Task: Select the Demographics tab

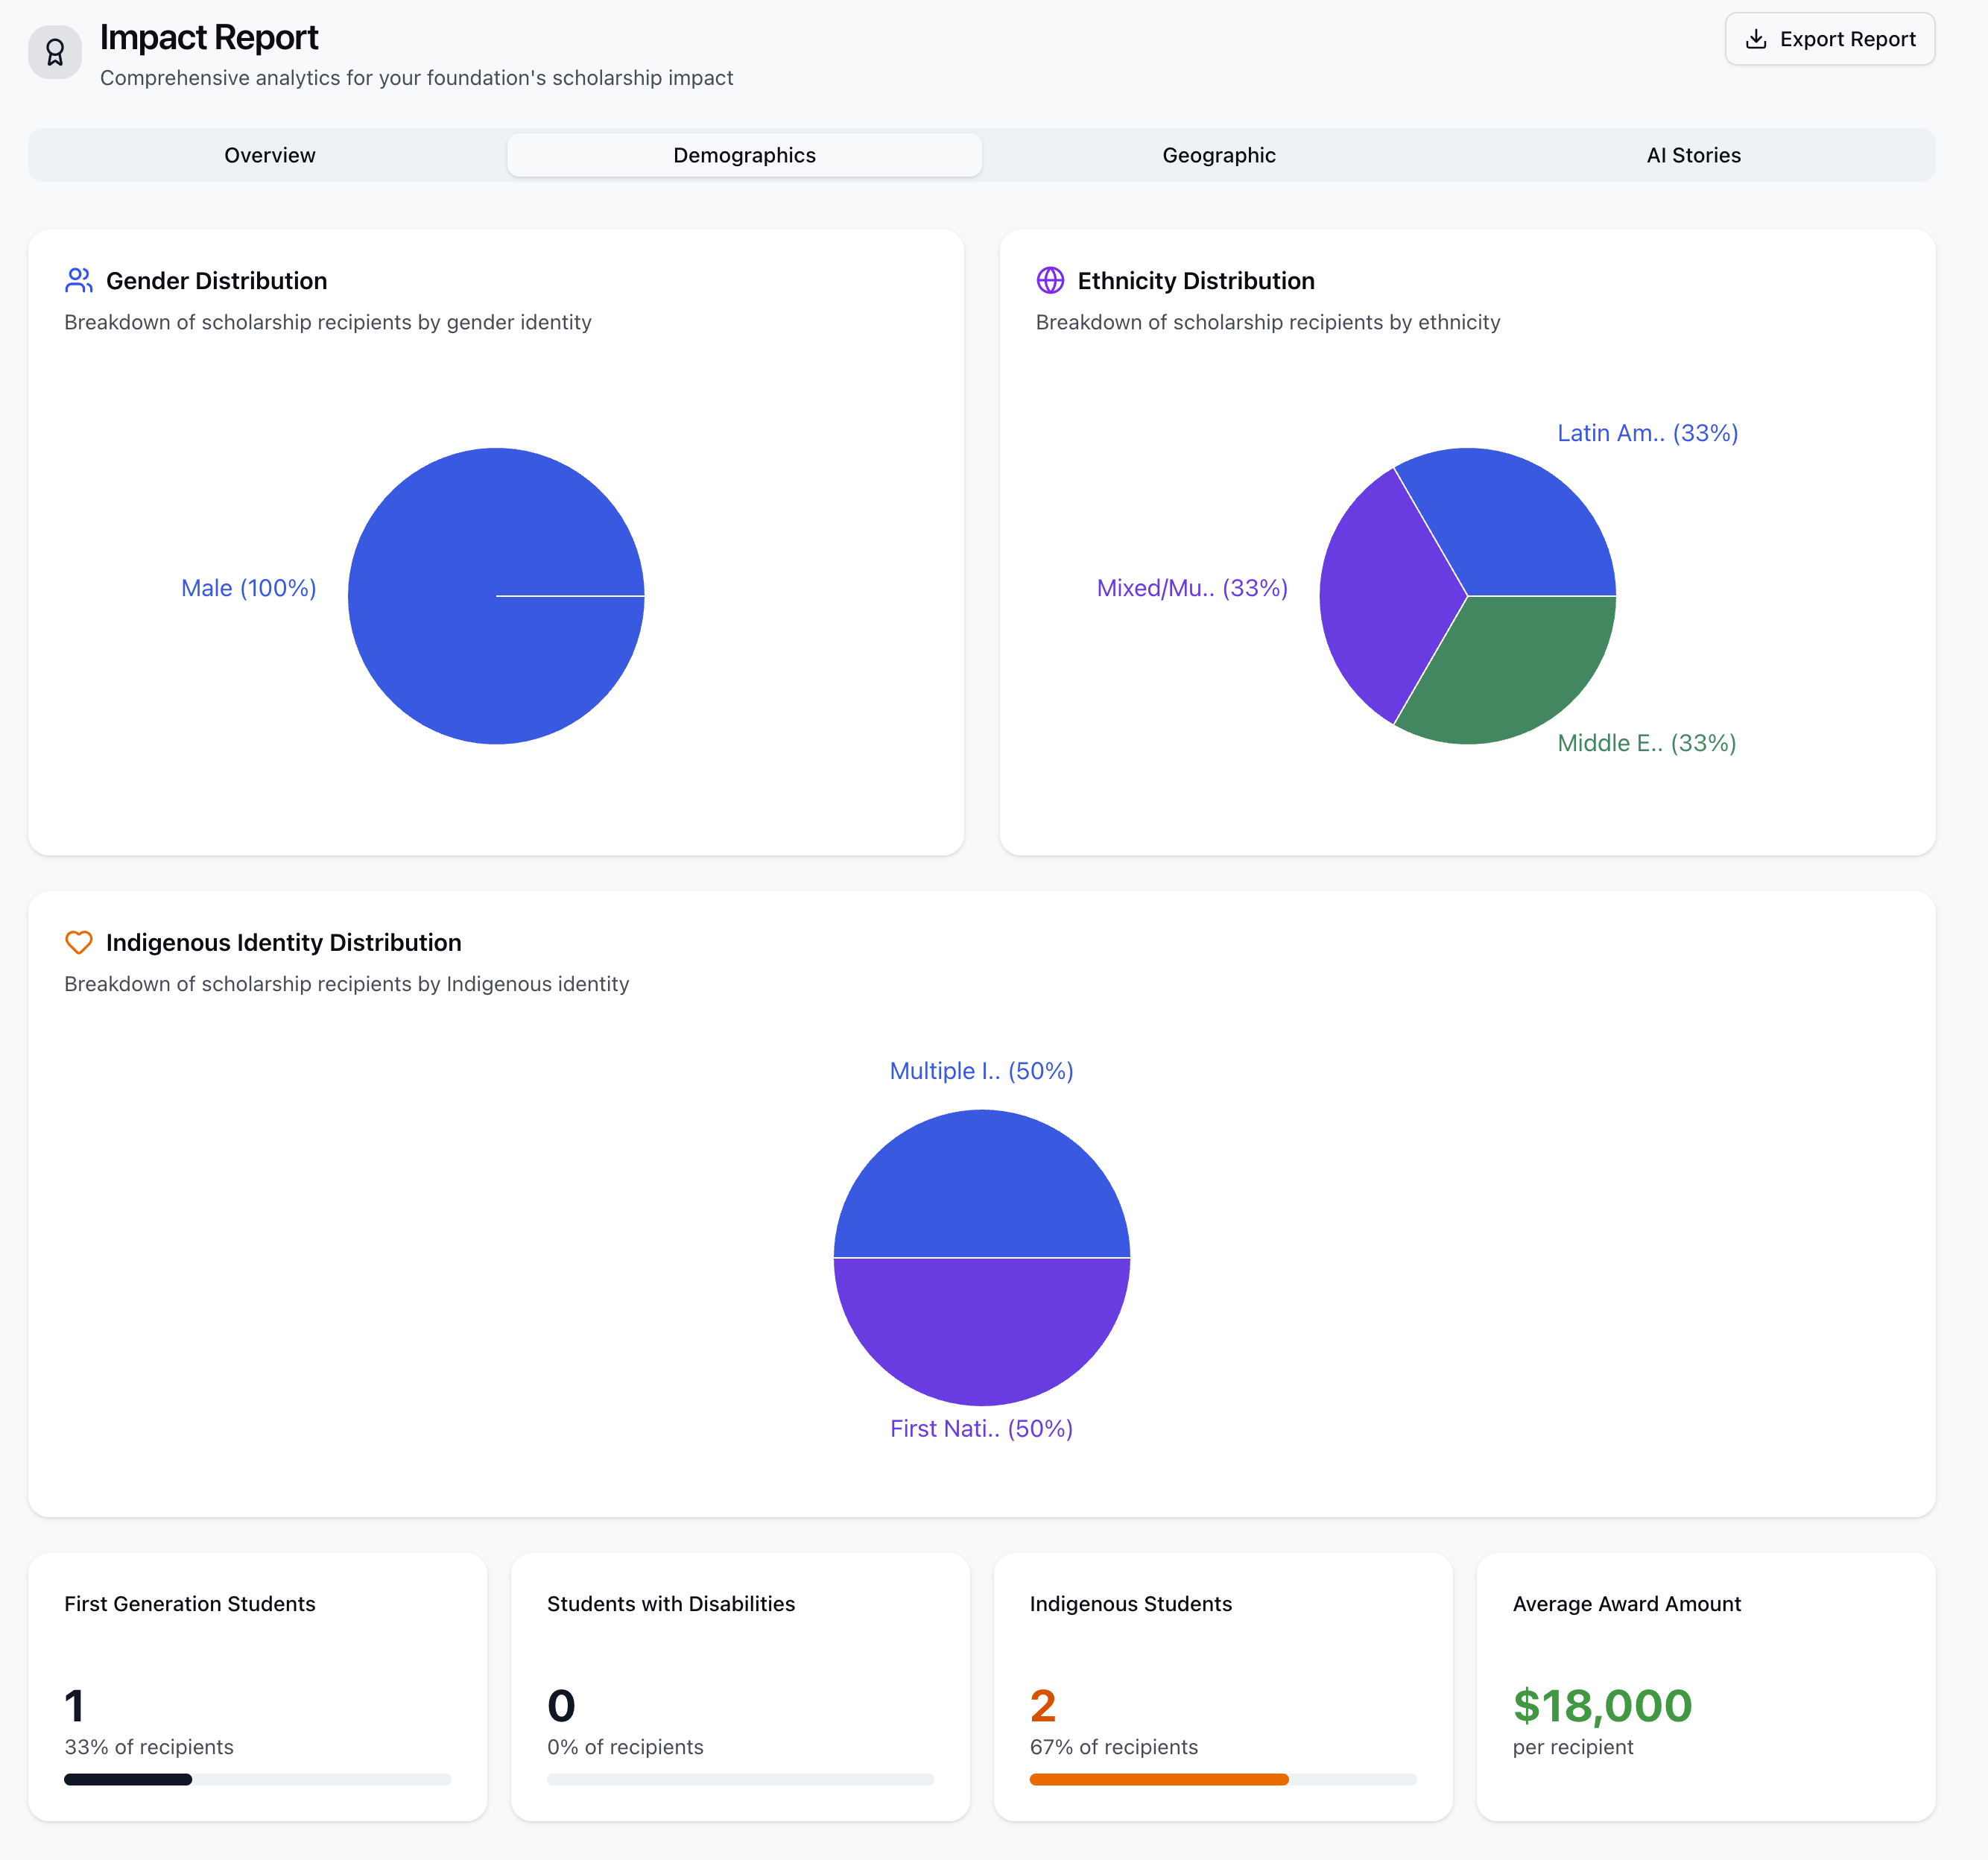Action: point(744,155)
